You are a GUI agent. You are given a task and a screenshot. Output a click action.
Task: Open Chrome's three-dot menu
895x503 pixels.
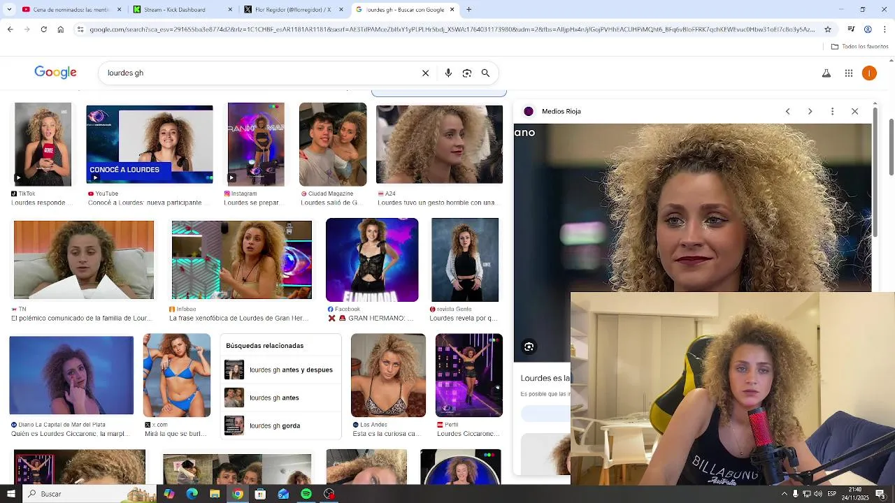coord(885,29)
